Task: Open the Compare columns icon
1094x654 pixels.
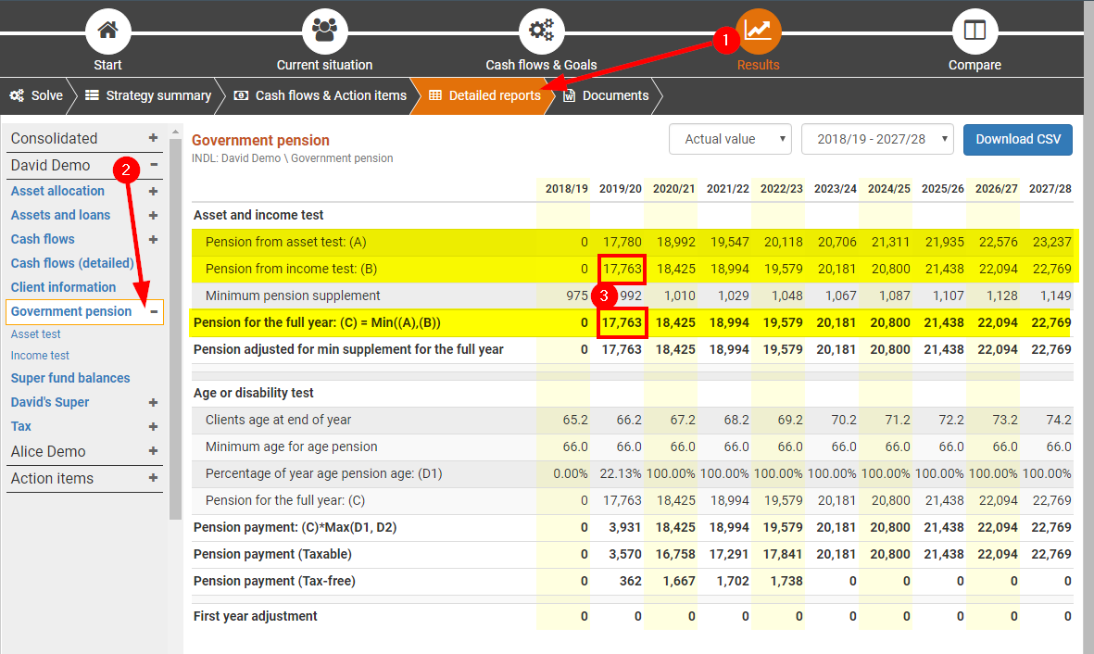Action: 975,31
